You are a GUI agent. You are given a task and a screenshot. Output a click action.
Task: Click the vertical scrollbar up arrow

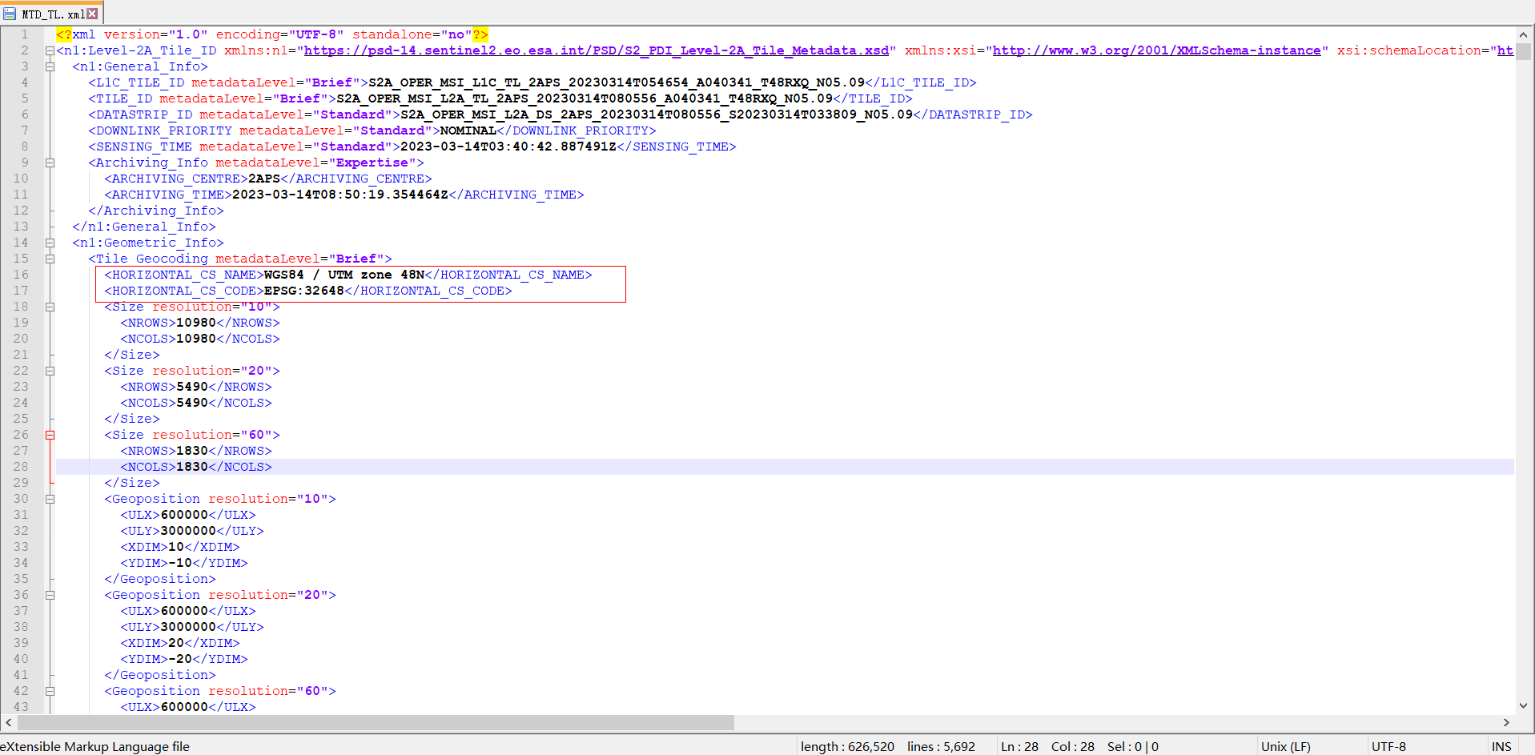[1523, 34]
